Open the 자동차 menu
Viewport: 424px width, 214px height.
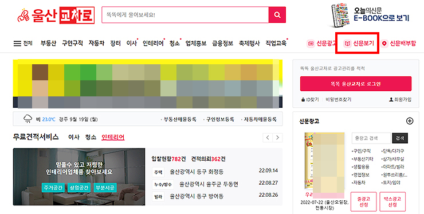click(x=96, y=44)
